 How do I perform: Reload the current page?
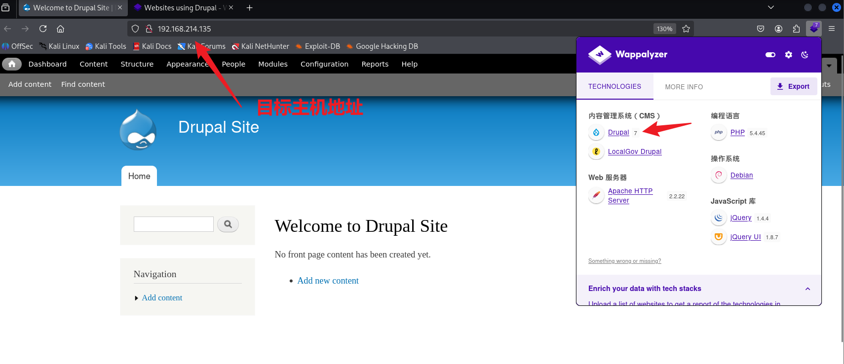coord(43,29)
